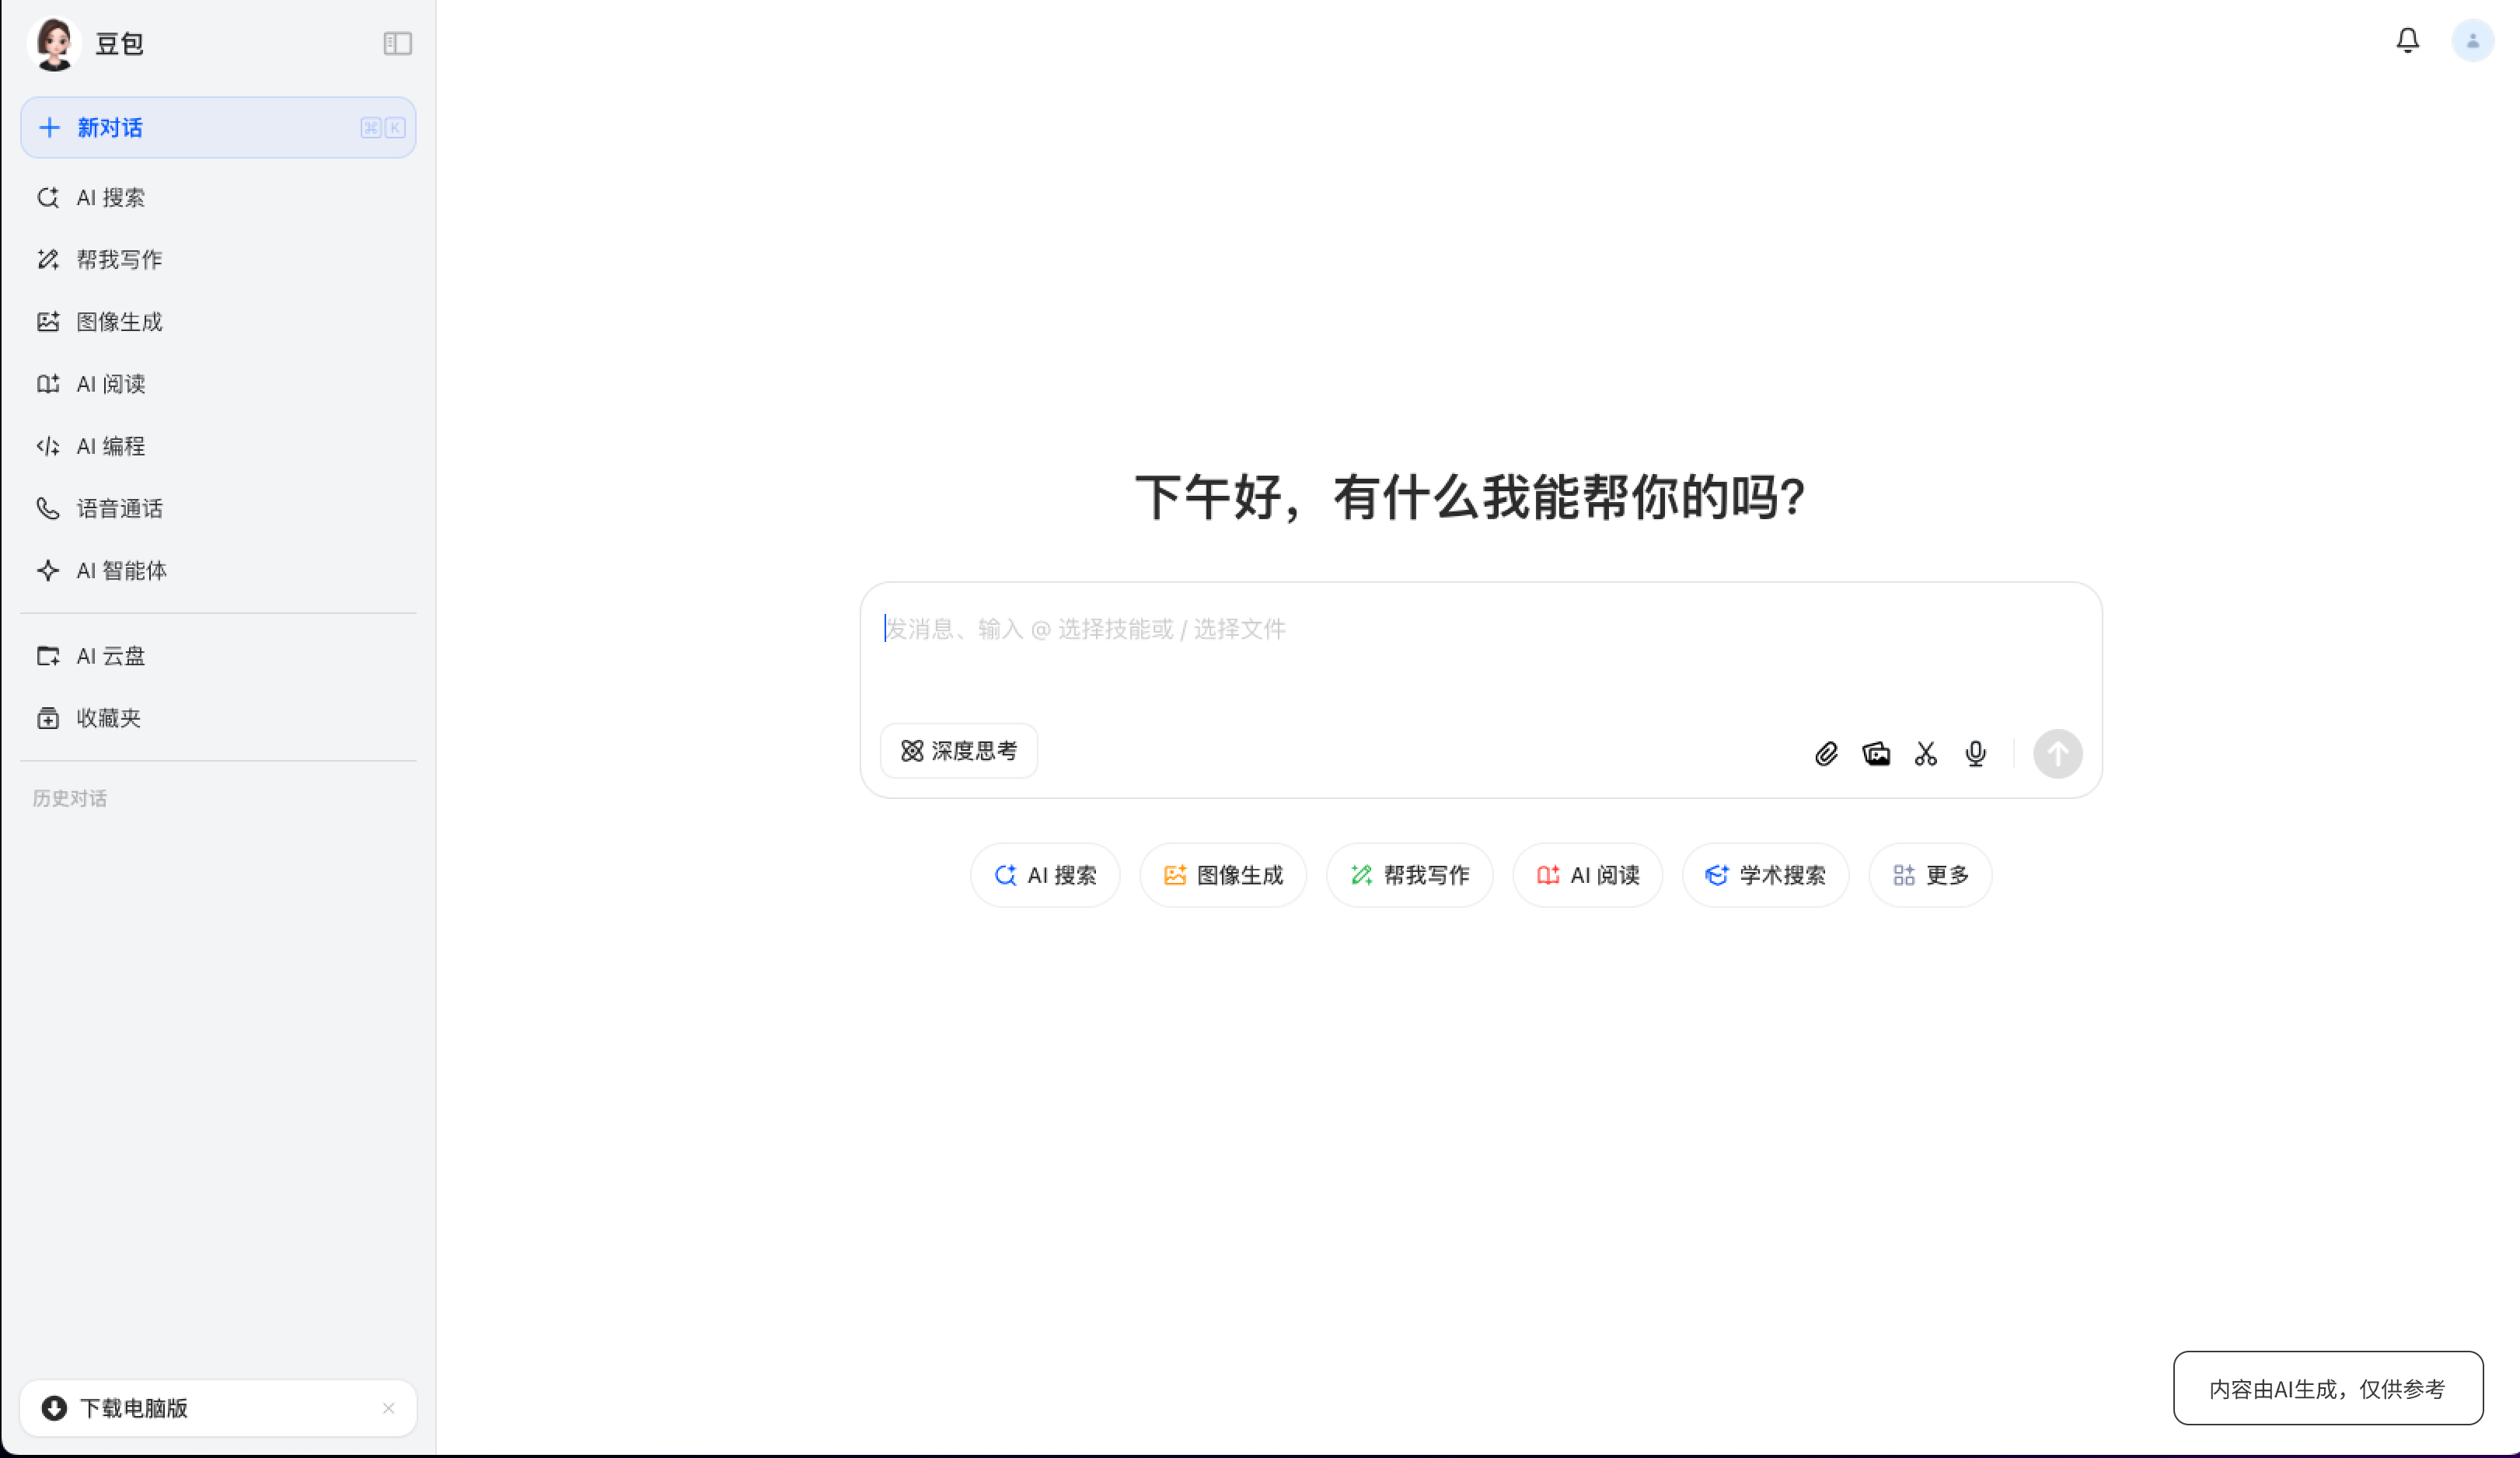Screen dimensions: 2520x1458
Task: Click the 图像生成 chip below input
Action: (x=1222, y=875)
